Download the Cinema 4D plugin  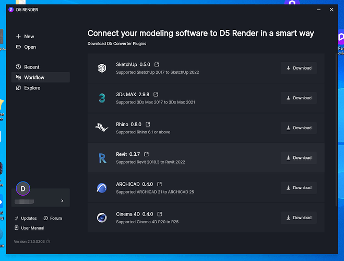point(299,218)
